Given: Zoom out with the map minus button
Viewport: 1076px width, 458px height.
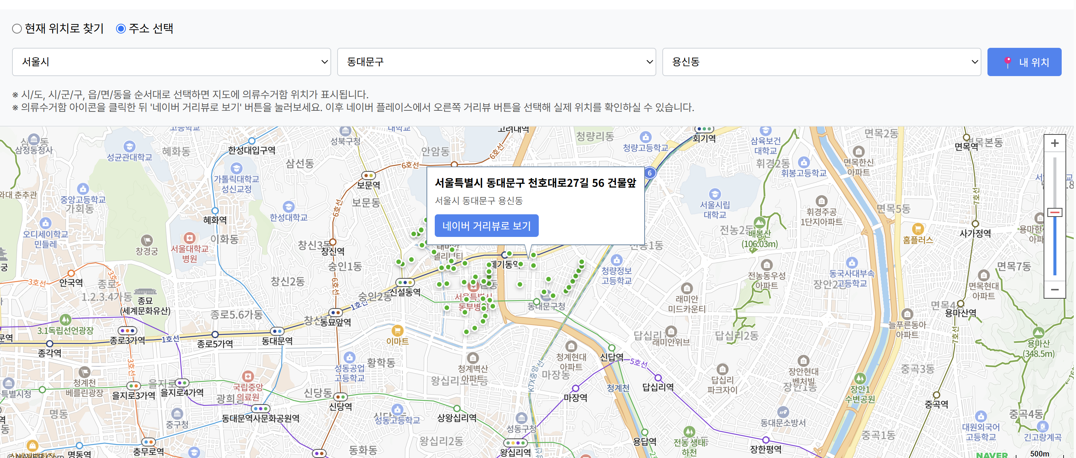Looking at the screenshot, I should click(x=1054, y=289).
